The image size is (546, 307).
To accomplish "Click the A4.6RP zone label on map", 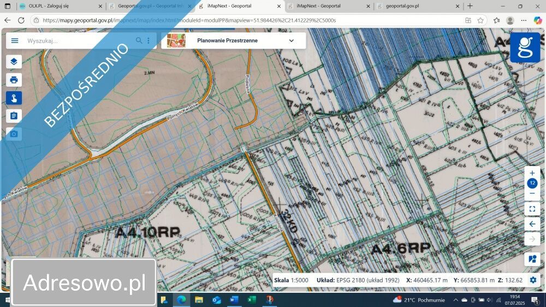I will pyautogui.click(x=401, y=249).
